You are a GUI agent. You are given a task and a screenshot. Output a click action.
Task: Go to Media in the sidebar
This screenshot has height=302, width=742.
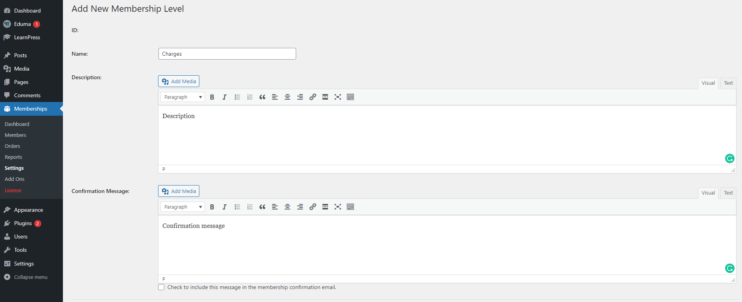point(31,69)
